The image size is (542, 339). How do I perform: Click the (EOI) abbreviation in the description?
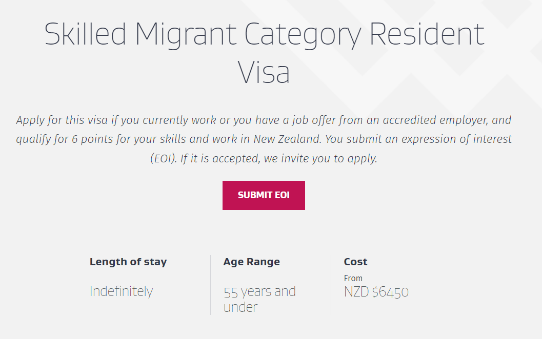(164, 158)
